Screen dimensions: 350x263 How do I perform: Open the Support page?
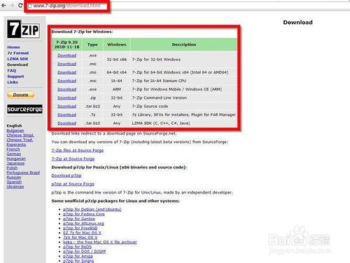(15, 76)
